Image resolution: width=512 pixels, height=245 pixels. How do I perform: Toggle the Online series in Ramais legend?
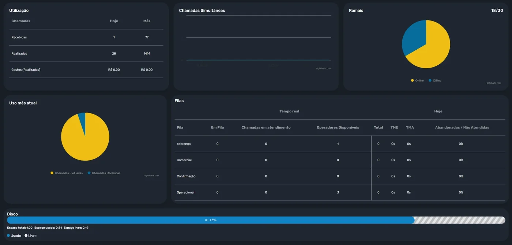(x=417, y=80)
